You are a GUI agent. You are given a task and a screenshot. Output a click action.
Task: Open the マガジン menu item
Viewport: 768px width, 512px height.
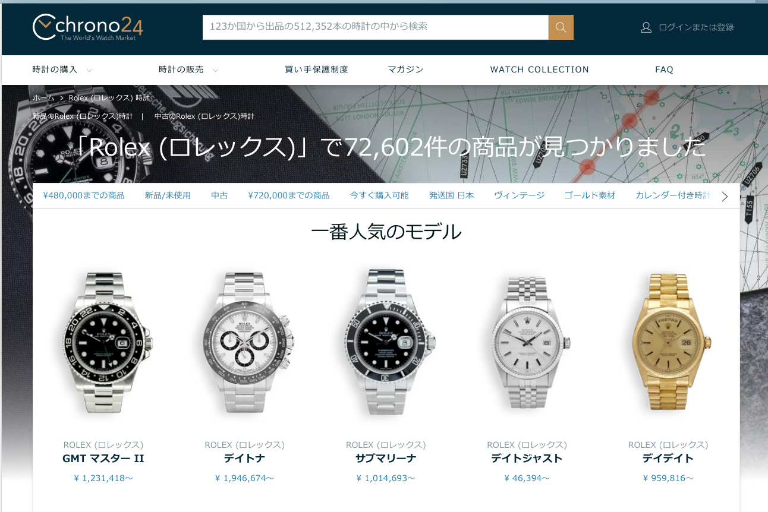(x=405, y=69)
